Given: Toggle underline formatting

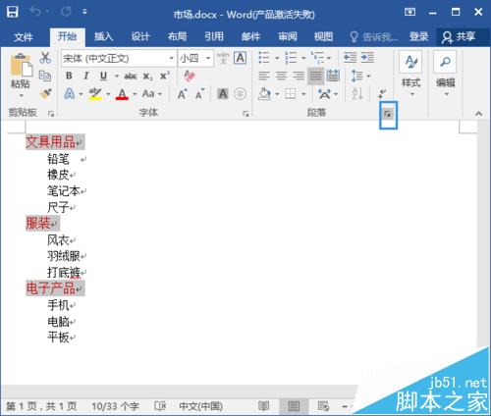Looking at the screenshot, I should pyautogui.click(x=103, y=76).
